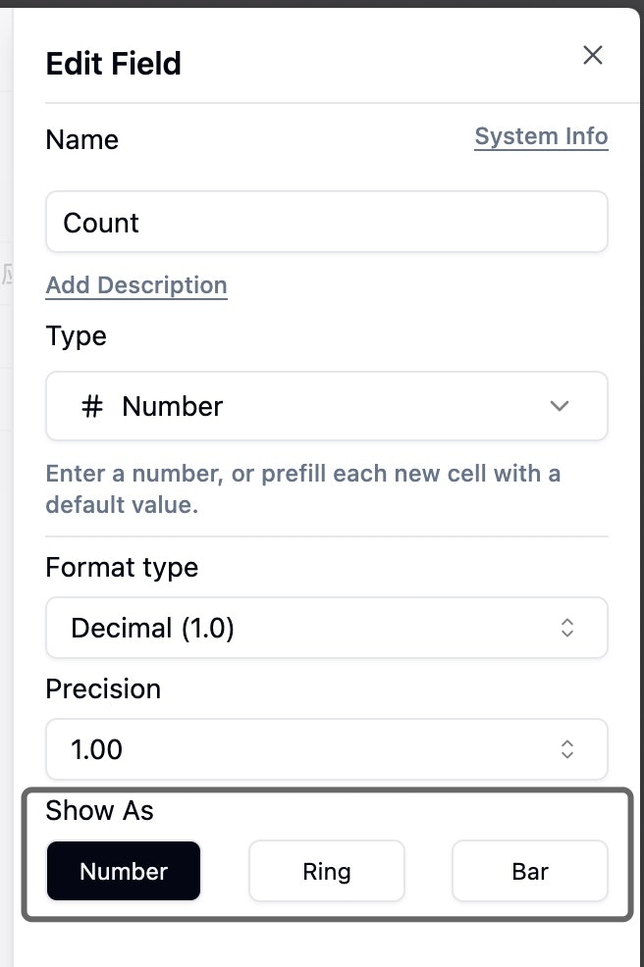Open the Format type dropdown showing Decimal (1.0)
644x967 pixels.
[x=327, y=627]
